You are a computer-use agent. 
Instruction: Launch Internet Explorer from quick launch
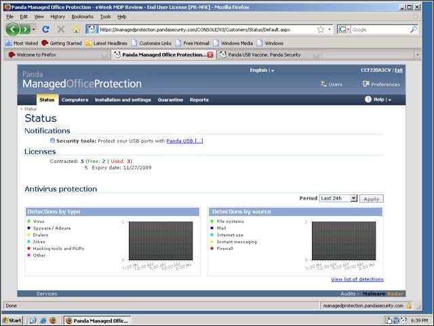[x=43, y=321]
